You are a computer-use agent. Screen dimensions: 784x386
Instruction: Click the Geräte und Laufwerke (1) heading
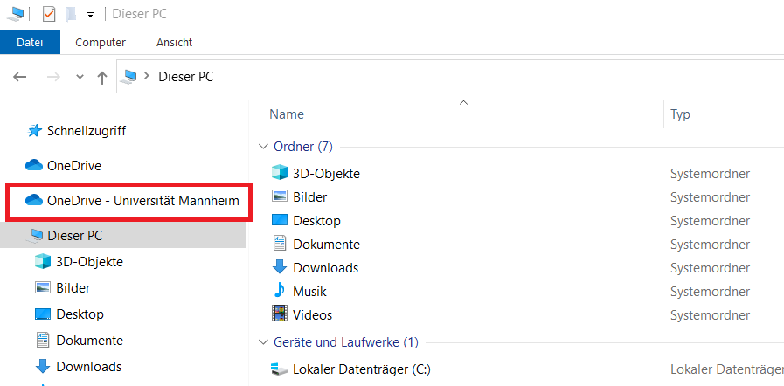point(346,342)
